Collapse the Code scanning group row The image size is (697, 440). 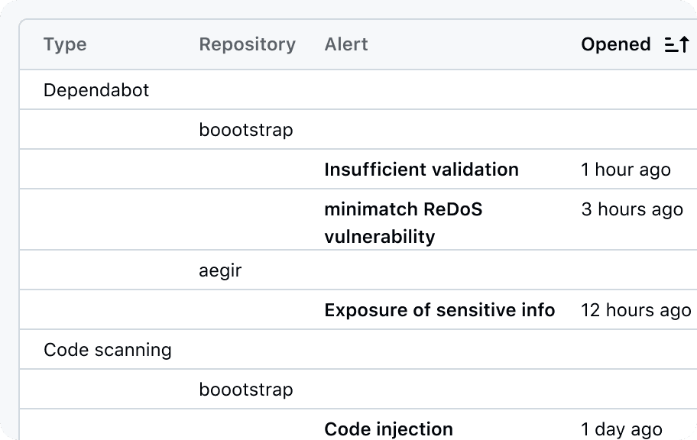[108, 350]
